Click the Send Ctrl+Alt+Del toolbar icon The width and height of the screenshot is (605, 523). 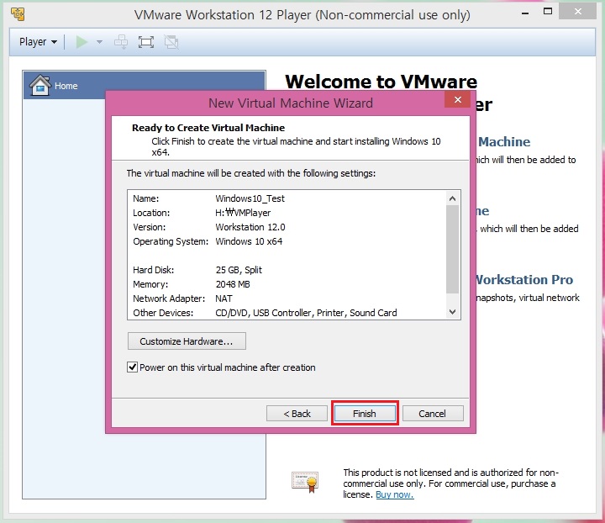tap(121, 42)
